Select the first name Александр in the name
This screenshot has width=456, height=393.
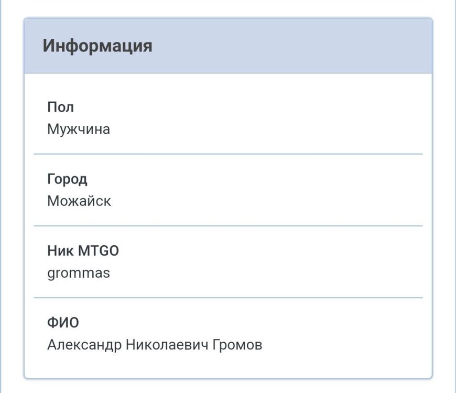[83, 344]
